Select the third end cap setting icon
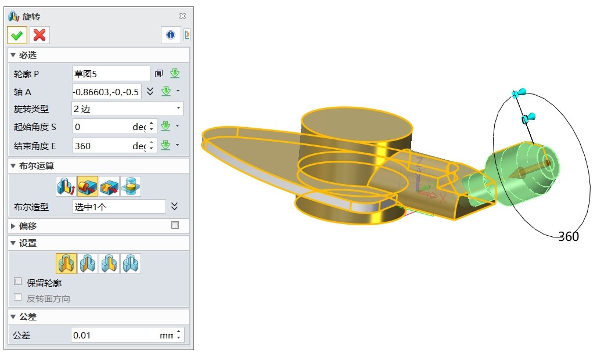The width and height of the screenshot is (597, 364). pyautogui.click(x=109, y=264)
